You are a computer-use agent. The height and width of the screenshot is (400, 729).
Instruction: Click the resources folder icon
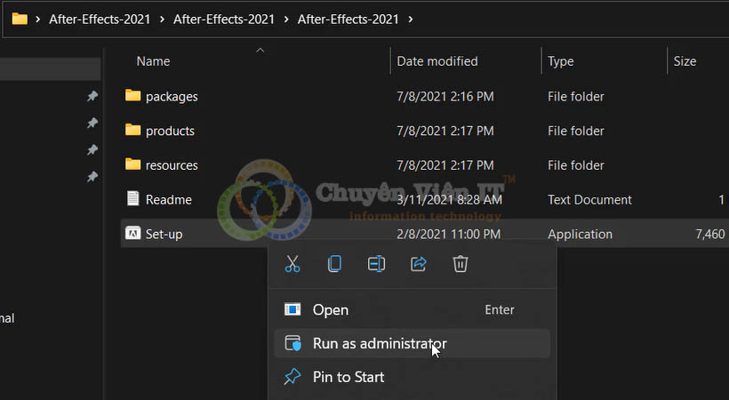(x=133, y=164)
